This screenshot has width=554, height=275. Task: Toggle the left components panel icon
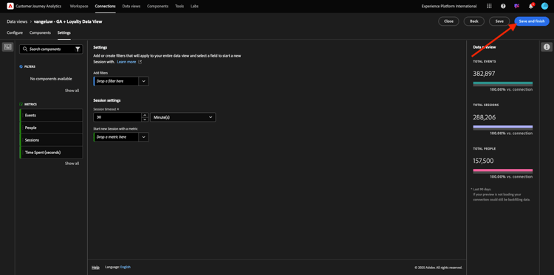coord(8,47)
